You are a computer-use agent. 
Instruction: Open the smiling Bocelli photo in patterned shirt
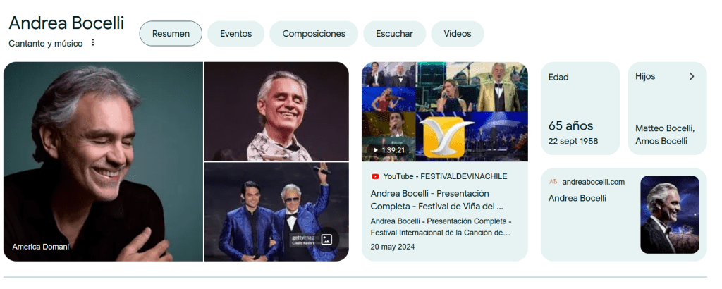tap(276, 111)
